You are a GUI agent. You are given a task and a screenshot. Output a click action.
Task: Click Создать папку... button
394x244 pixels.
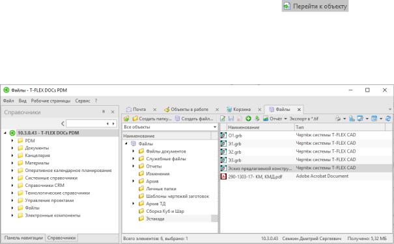pyautogui.click(x=152, y=119)
